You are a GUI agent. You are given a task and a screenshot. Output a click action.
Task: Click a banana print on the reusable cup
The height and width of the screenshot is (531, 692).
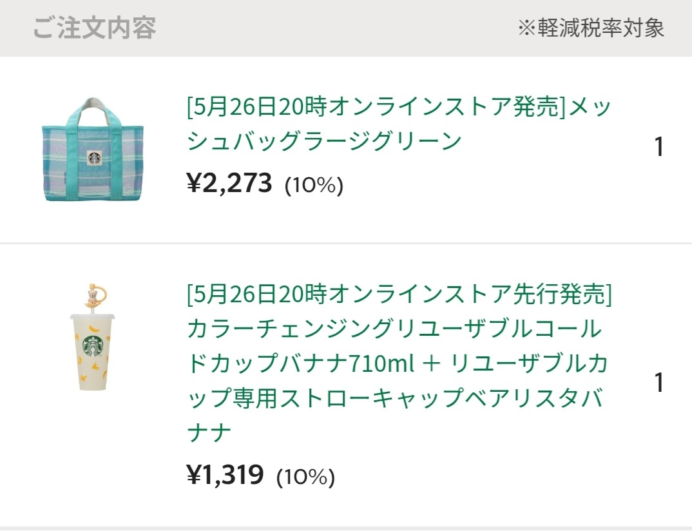pyautogui.click(x=93, y=329)
